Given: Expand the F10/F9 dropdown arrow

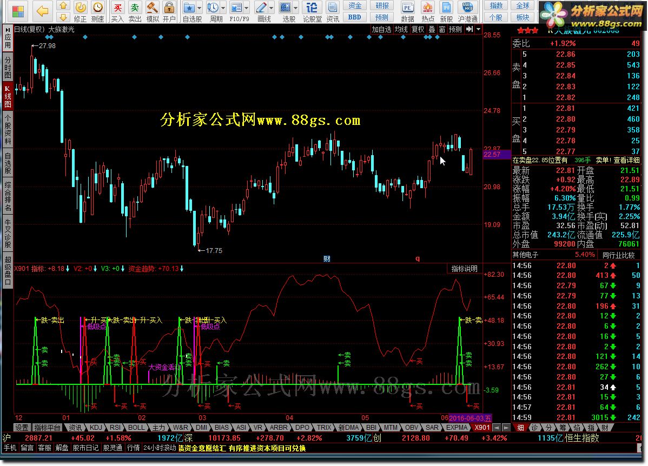Looking at the screenshot, I should [x=247, y=8].
